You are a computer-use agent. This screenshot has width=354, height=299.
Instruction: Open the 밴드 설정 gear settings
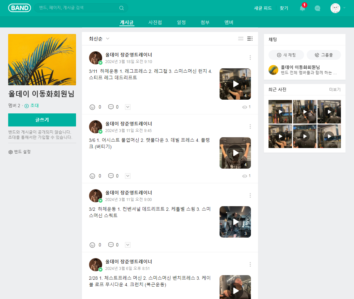pyautogui.click(x=20, y=152)
